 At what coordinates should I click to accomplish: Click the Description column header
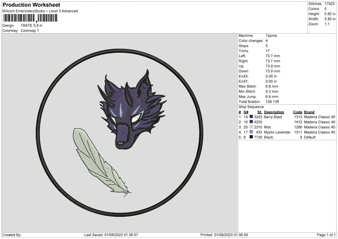tap(274, 112)
